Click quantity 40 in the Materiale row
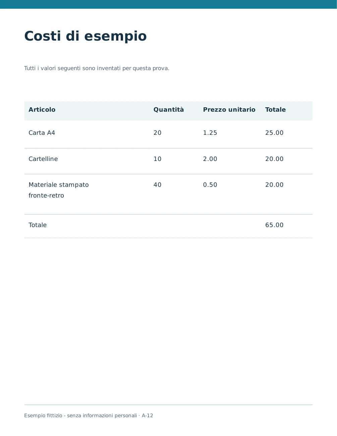The height and width of the screenshot is (436, 337). 158,185
